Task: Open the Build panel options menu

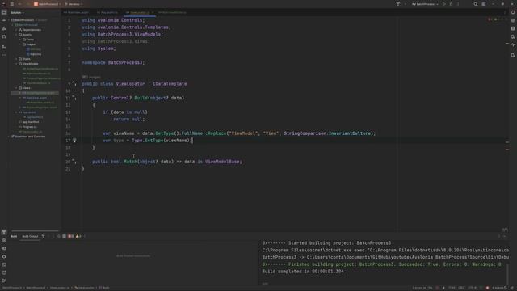Action: 499,236
